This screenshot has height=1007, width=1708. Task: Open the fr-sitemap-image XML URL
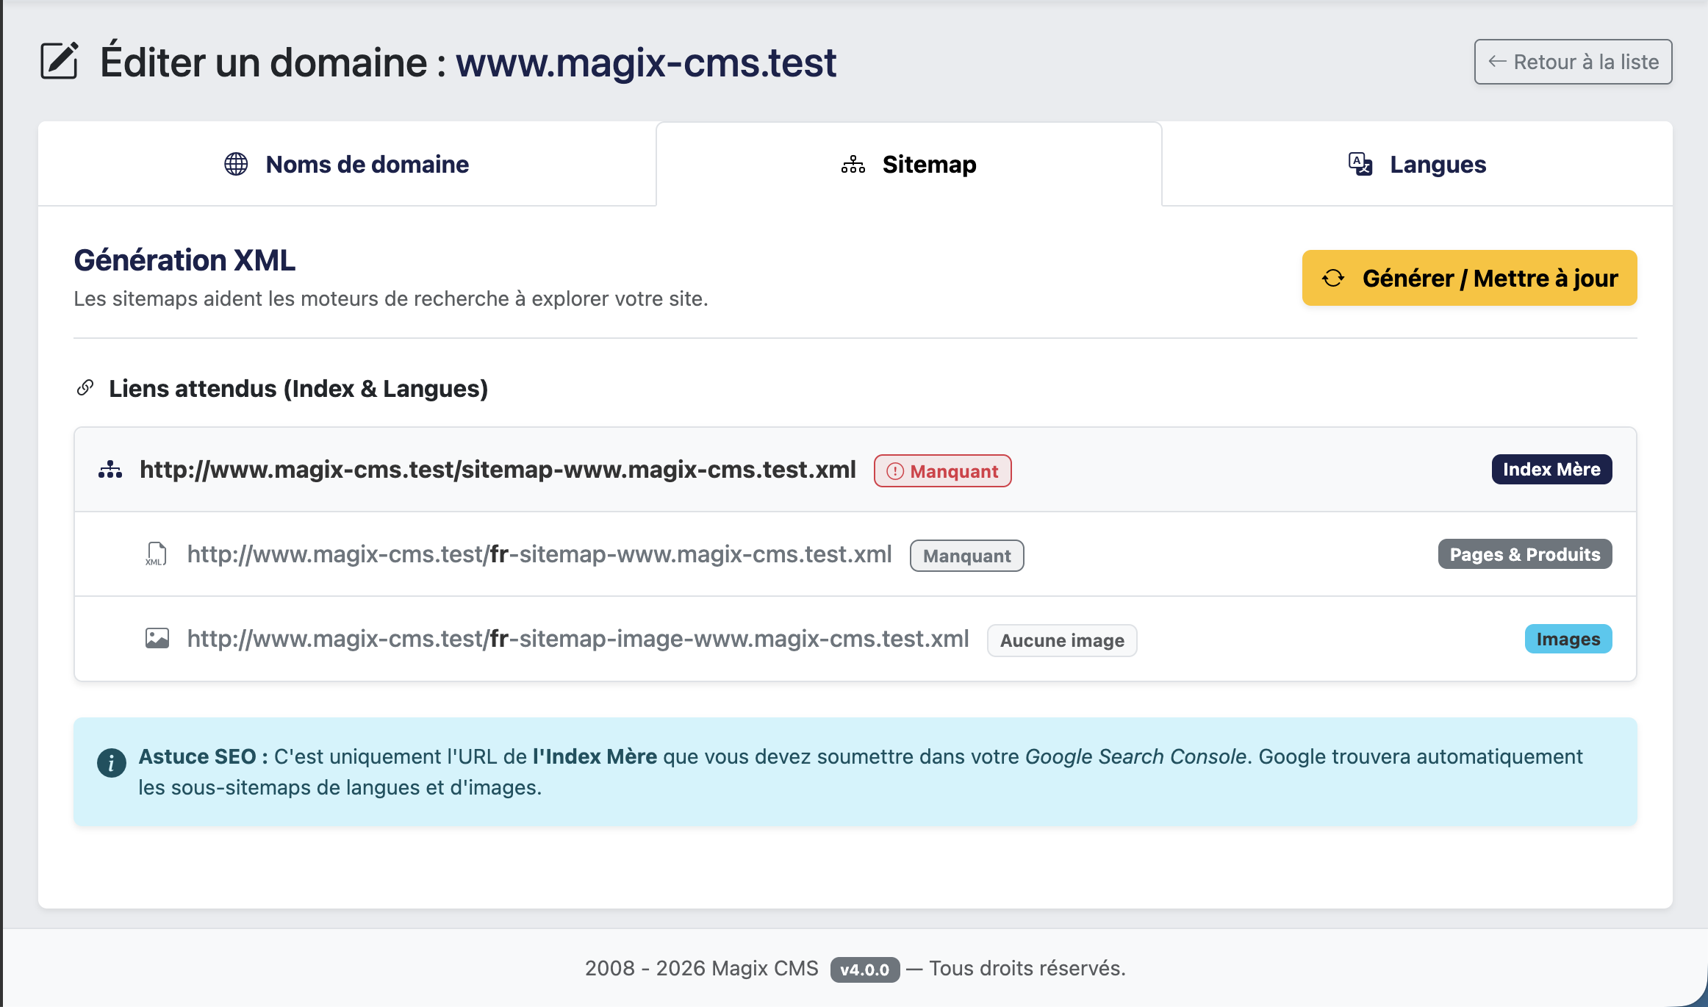(578, 638)
